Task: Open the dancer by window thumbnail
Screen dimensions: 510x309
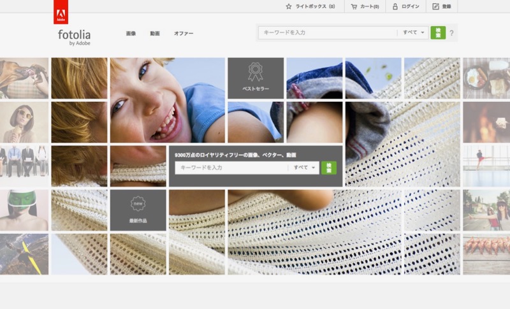Action: coord(486,166)
